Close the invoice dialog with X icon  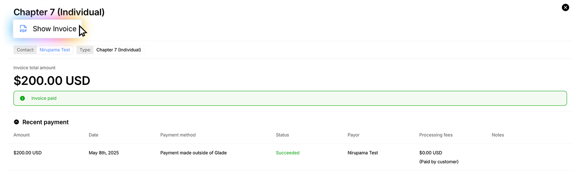point(566,7)
